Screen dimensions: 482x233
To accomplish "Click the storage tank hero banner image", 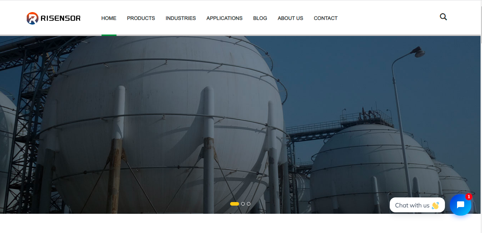I will click(240, 125).
